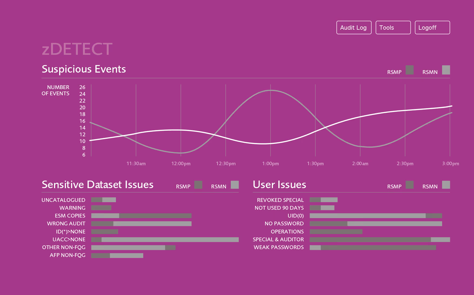Select the 1:00pm time marker
Viewport: 474px width, 295px height.
(x=271, y=164)
